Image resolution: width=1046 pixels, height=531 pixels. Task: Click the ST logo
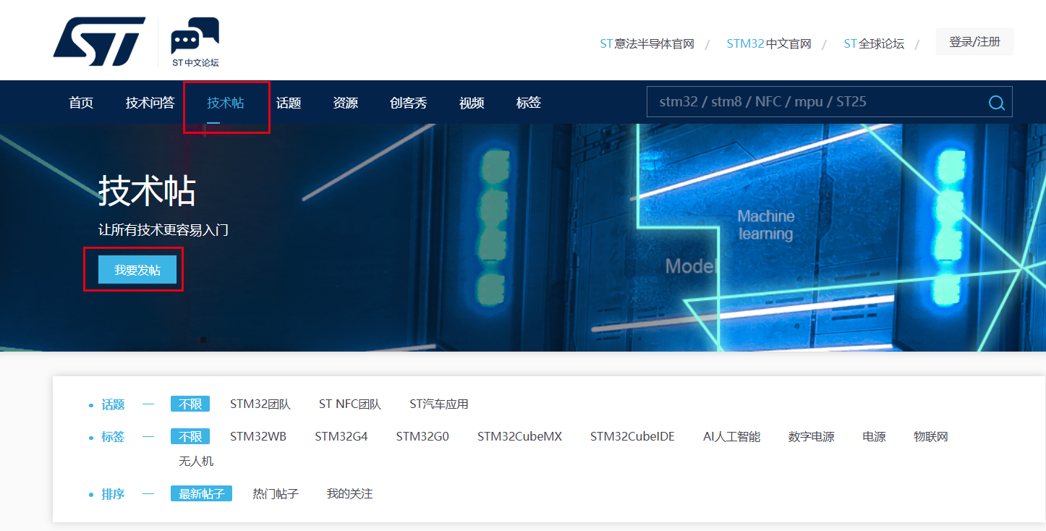(x=99, y=42)
